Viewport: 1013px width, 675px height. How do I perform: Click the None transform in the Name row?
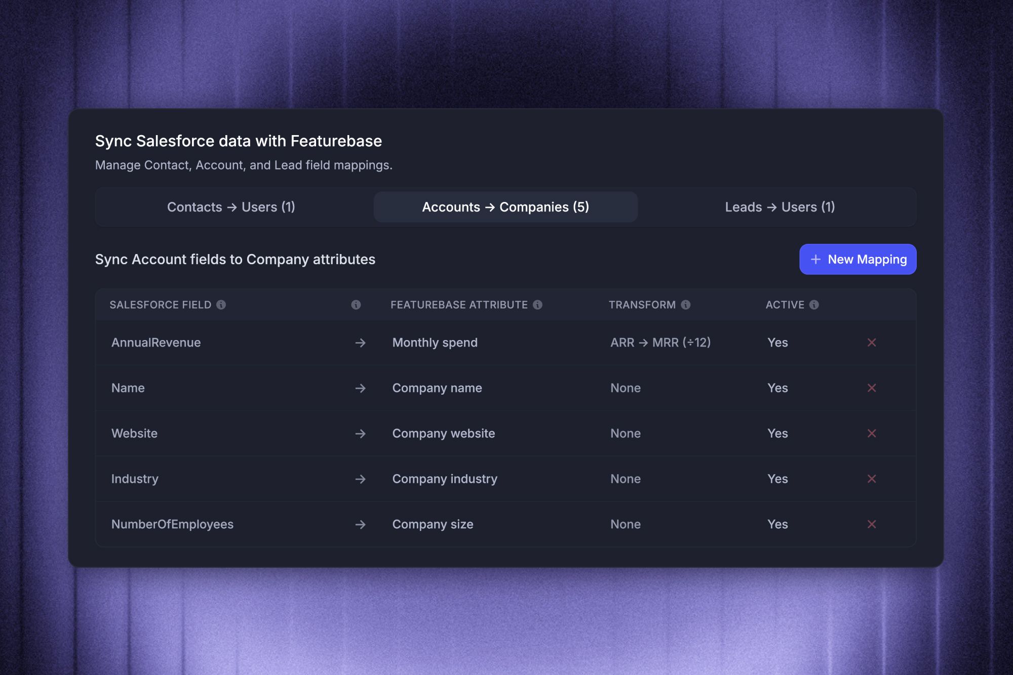[626, 388]
